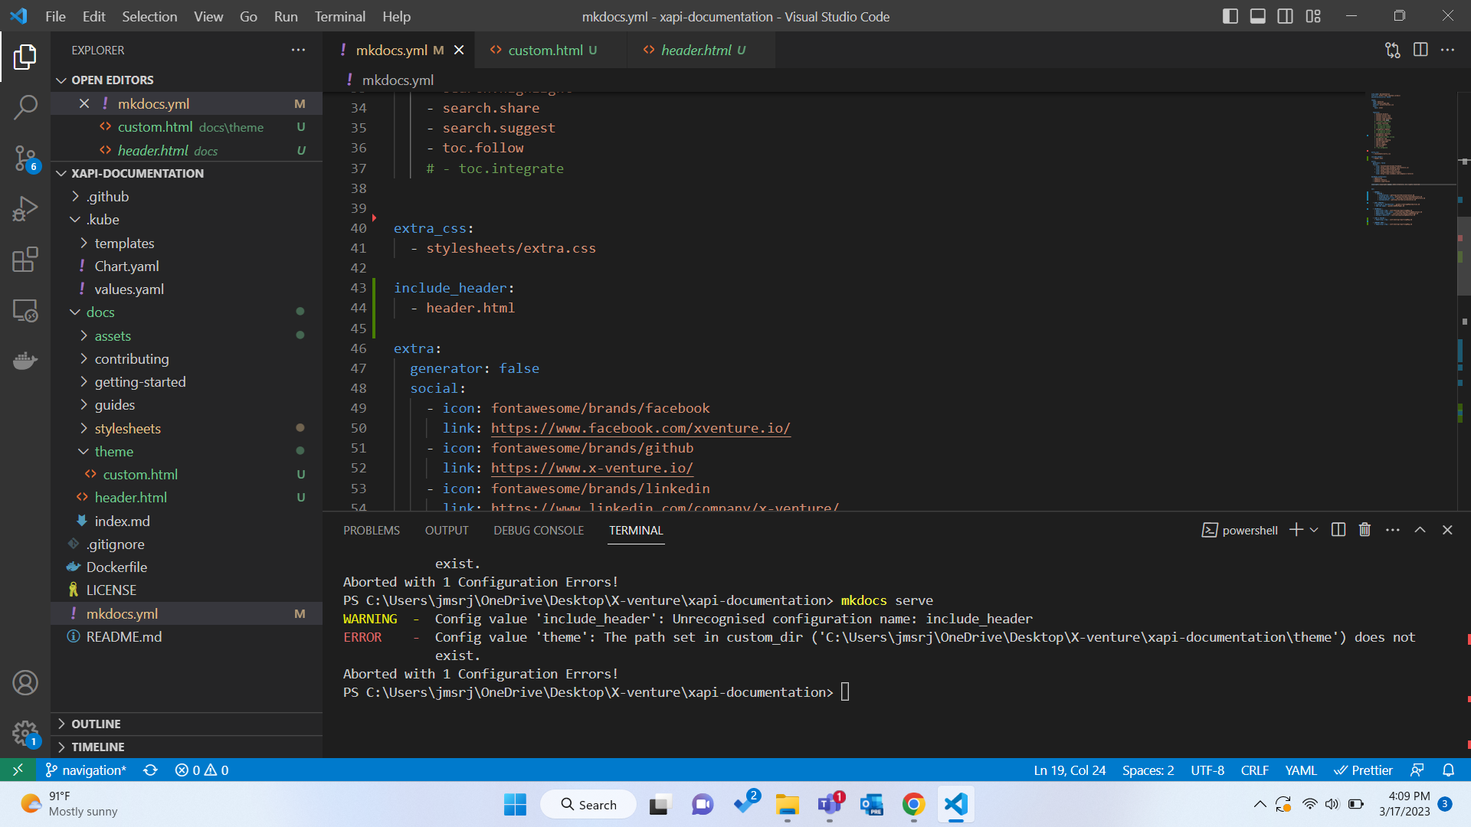Click the Open Changes compare icon in editor toolbar
Image resolution: width=1471 pixels, height=827 pixels.
pos(1392,50)
